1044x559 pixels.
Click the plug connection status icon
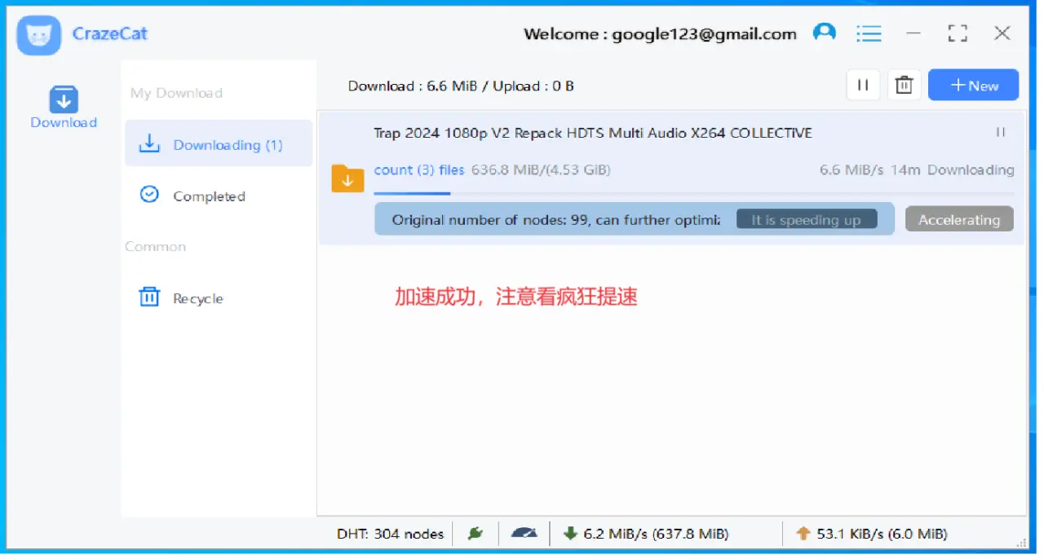(475, 533)
